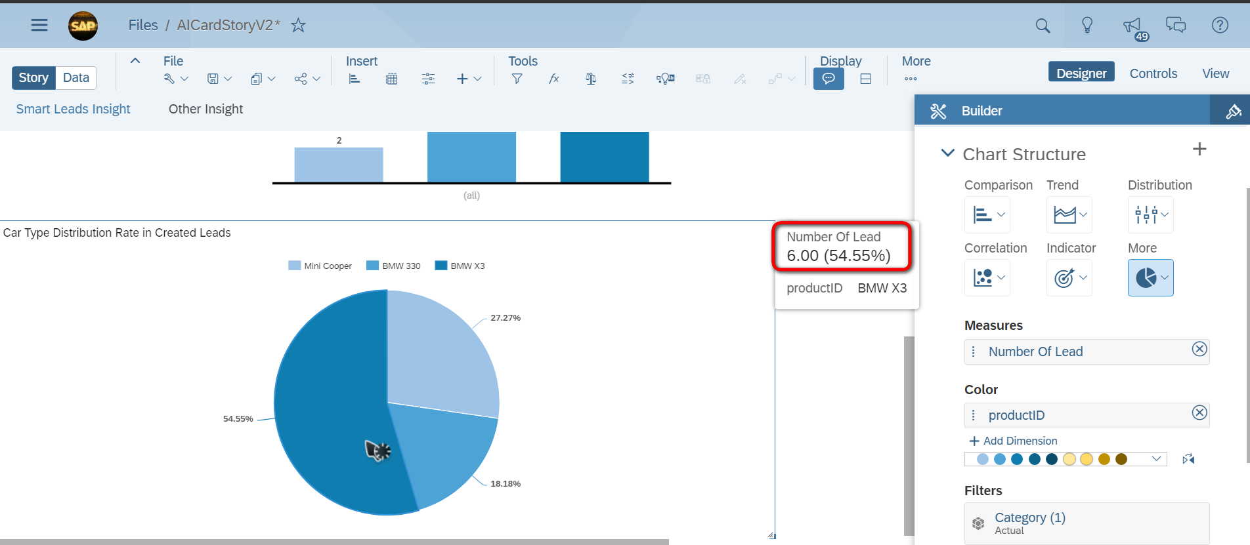This screenshot has width=1250, height=545.
Task: Favorite the story with star icon
Action: 298,25
